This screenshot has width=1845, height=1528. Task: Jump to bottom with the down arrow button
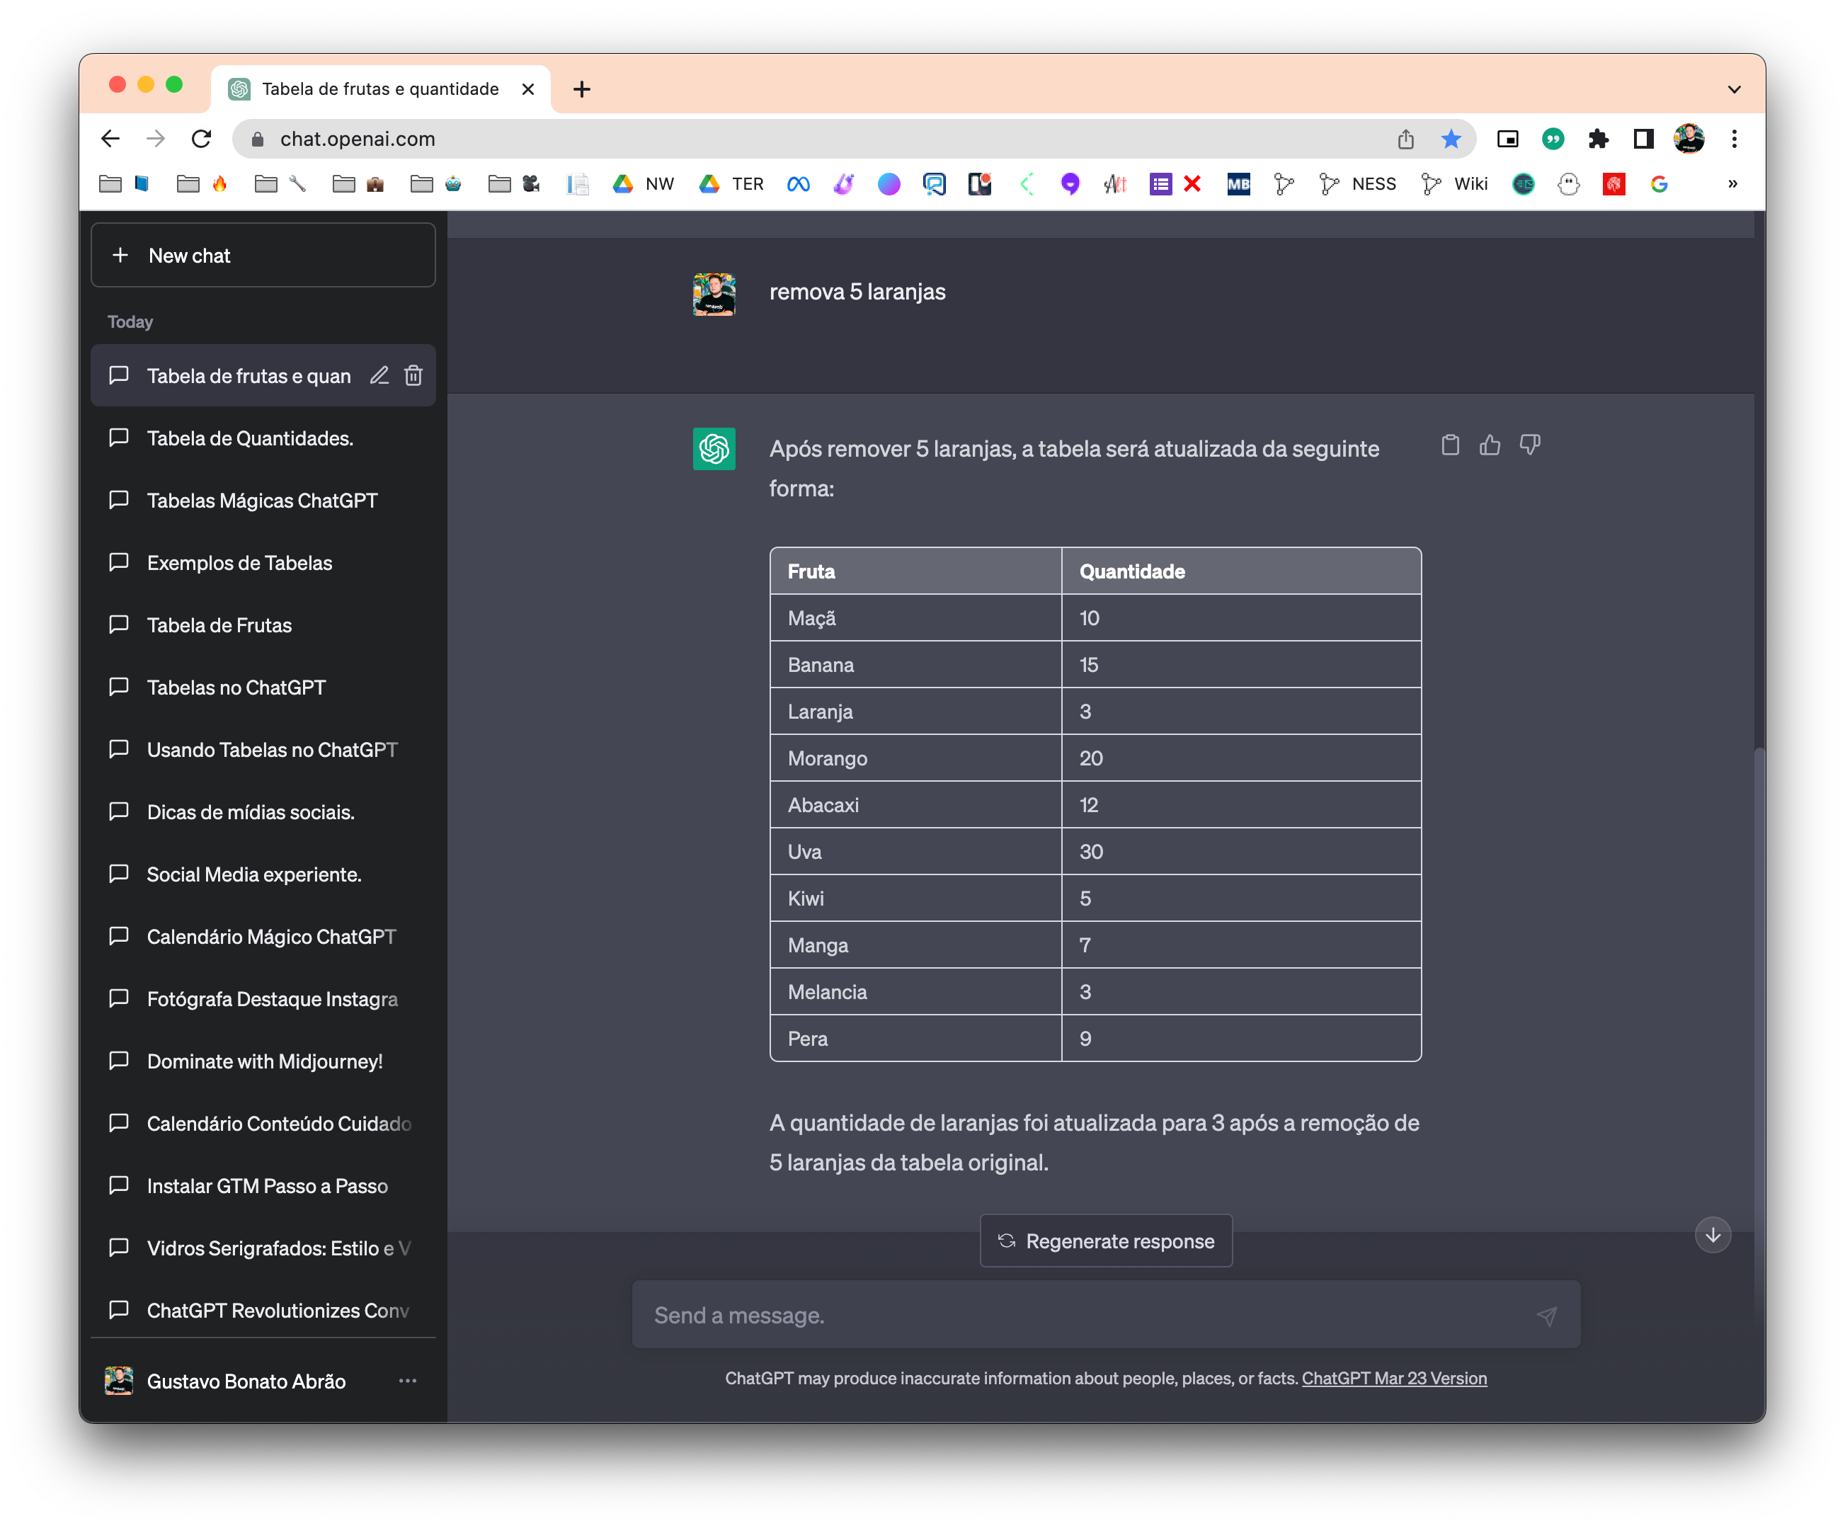coord(1713,1235)
